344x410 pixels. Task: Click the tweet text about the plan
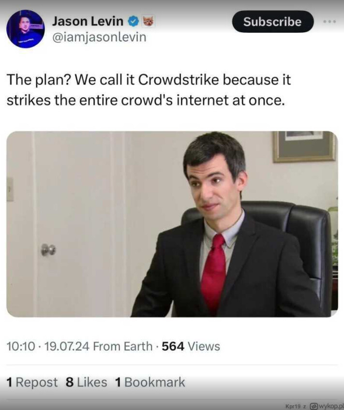(149, 90)
